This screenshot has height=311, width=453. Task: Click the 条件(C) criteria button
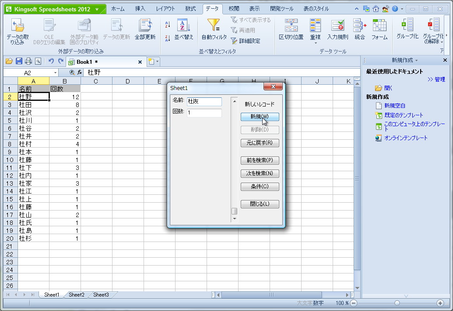(260, 187)
